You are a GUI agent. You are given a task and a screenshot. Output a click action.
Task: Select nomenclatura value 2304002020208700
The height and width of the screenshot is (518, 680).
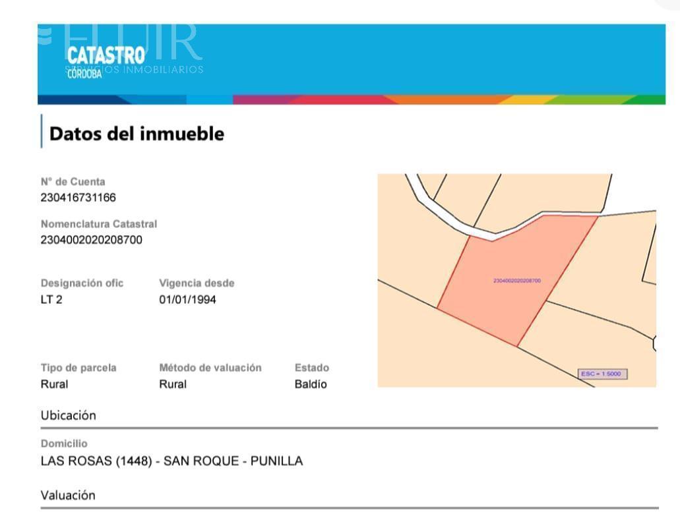tap(91, 240)
